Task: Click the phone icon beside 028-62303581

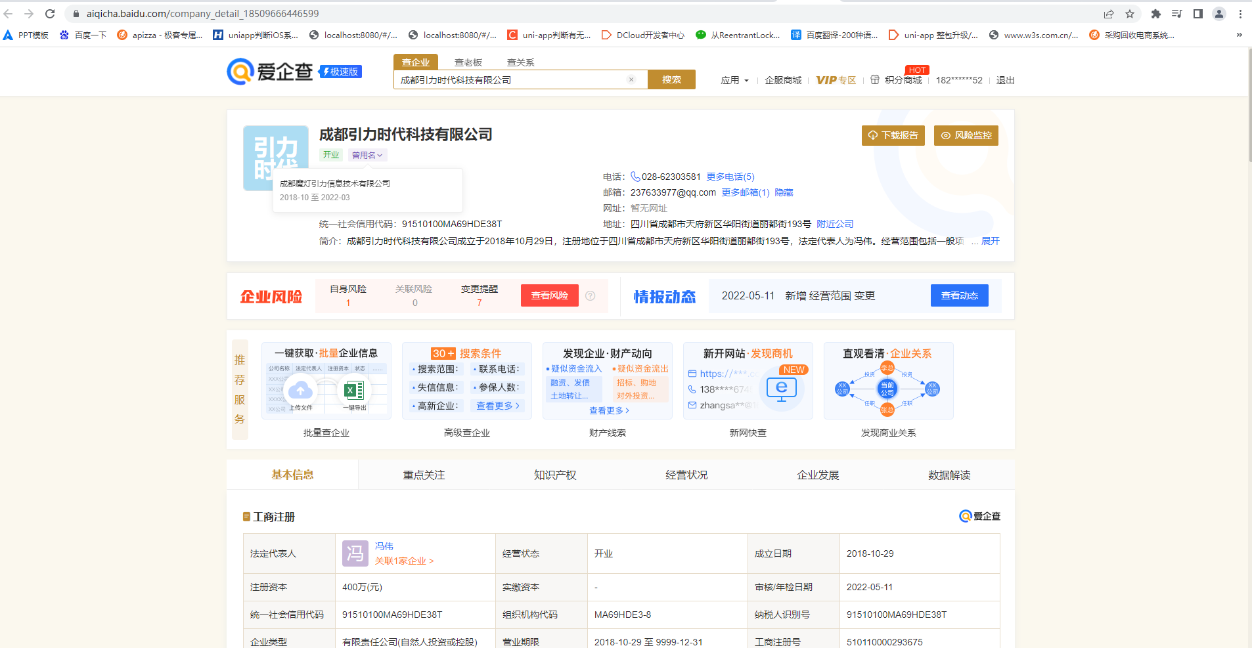Action: click(635, 177)
